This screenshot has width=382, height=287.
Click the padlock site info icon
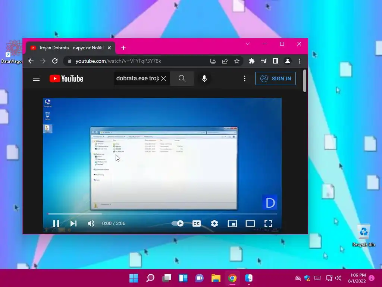[70, 61]
